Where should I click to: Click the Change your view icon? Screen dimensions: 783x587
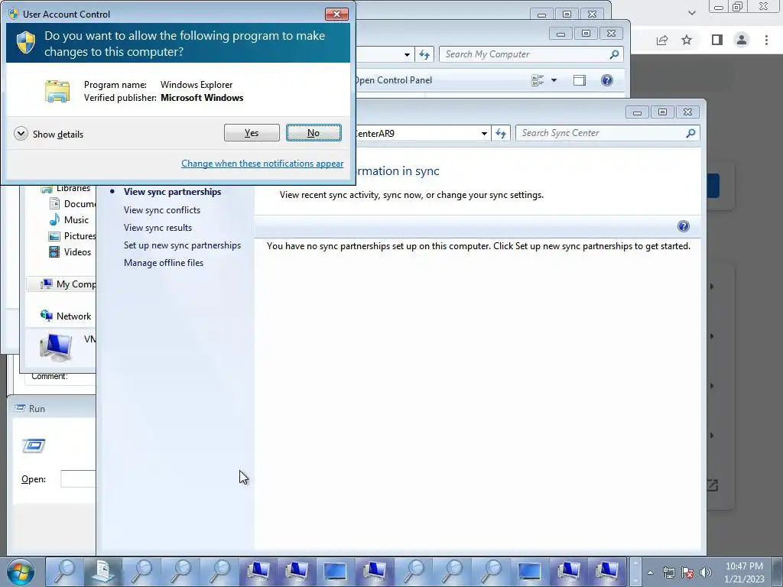tap(538, 80)
